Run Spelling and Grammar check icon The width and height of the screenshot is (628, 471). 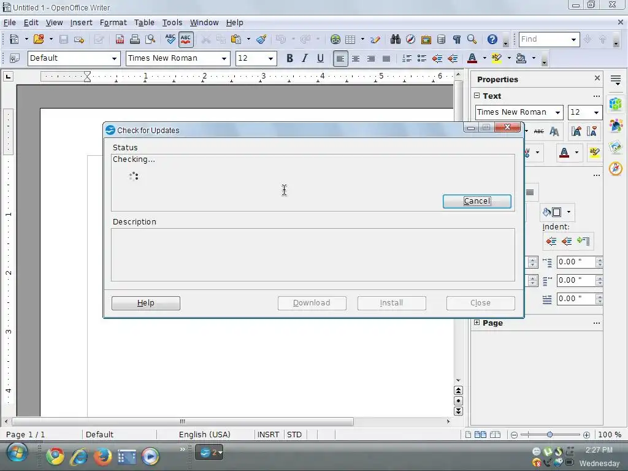[170, 39]
